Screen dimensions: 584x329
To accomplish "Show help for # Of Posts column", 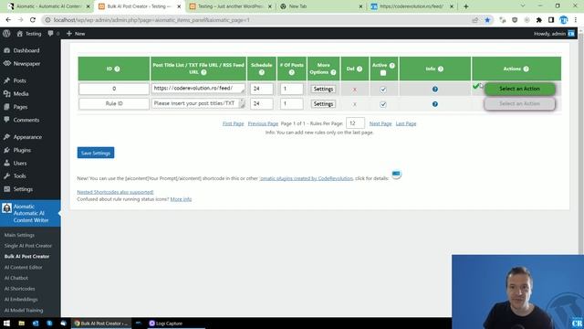I will point(292,72).
